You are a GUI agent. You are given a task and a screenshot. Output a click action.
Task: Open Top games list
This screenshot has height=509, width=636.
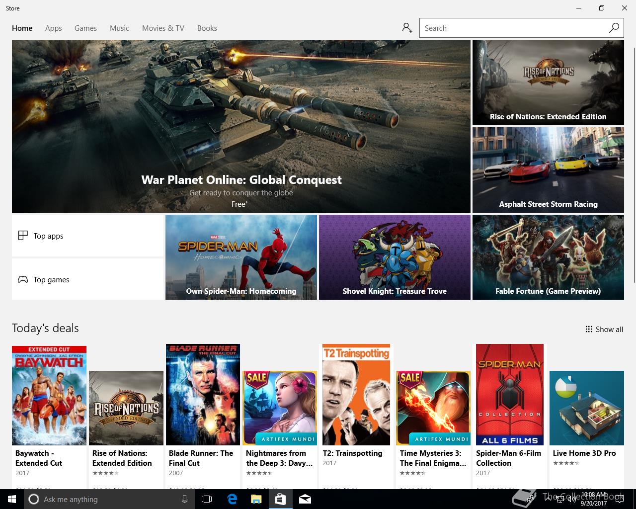tap(87, 279)
